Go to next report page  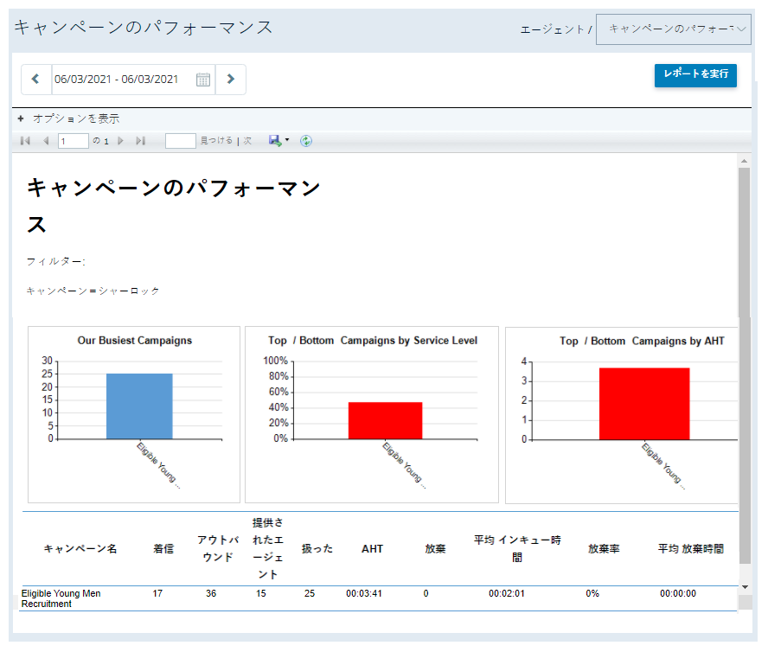tap(120, 141)
